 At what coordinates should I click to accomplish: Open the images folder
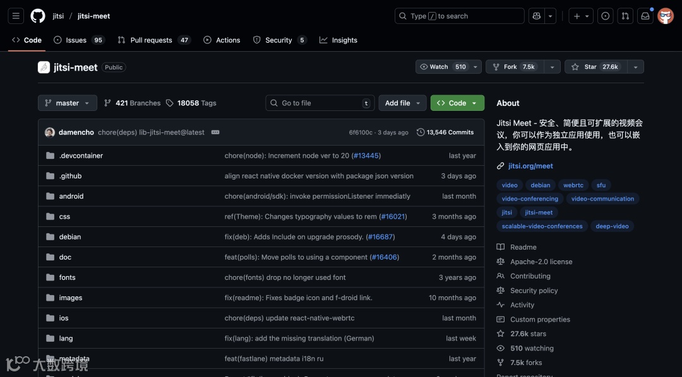71,298
